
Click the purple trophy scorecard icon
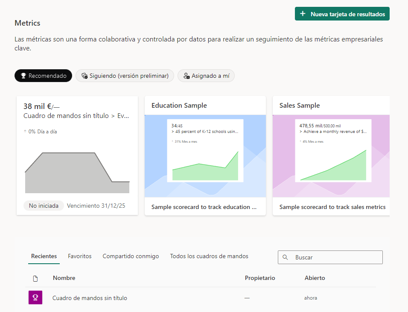tap(35, 297)
